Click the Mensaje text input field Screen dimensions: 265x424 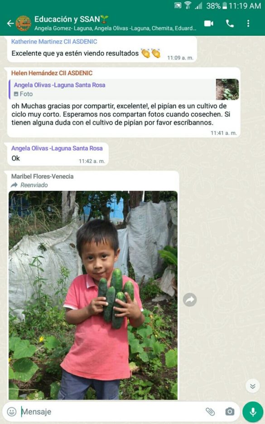pos(112,412)
